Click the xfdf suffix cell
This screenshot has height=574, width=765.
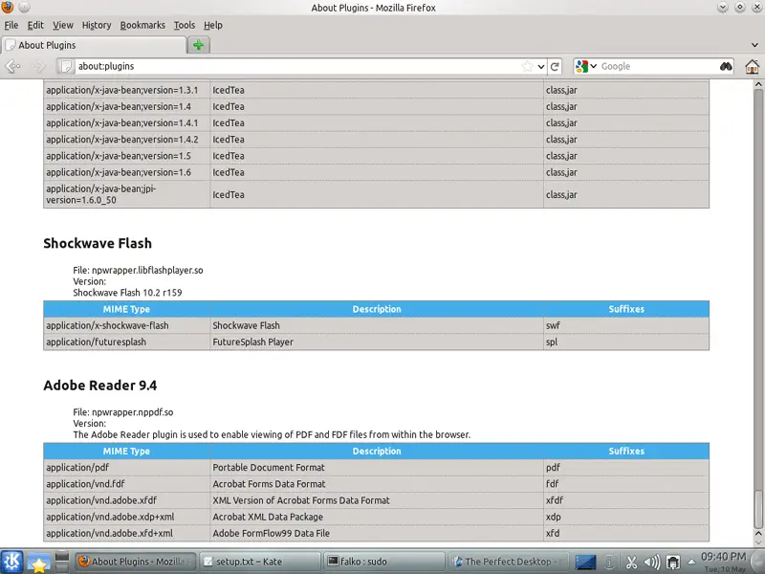pos(626,500)
